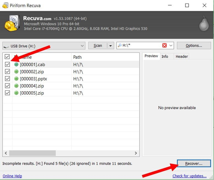Uncheck the [000002].zip checkbox
This screenshot has height=180, width=214.
click(7, 71)
